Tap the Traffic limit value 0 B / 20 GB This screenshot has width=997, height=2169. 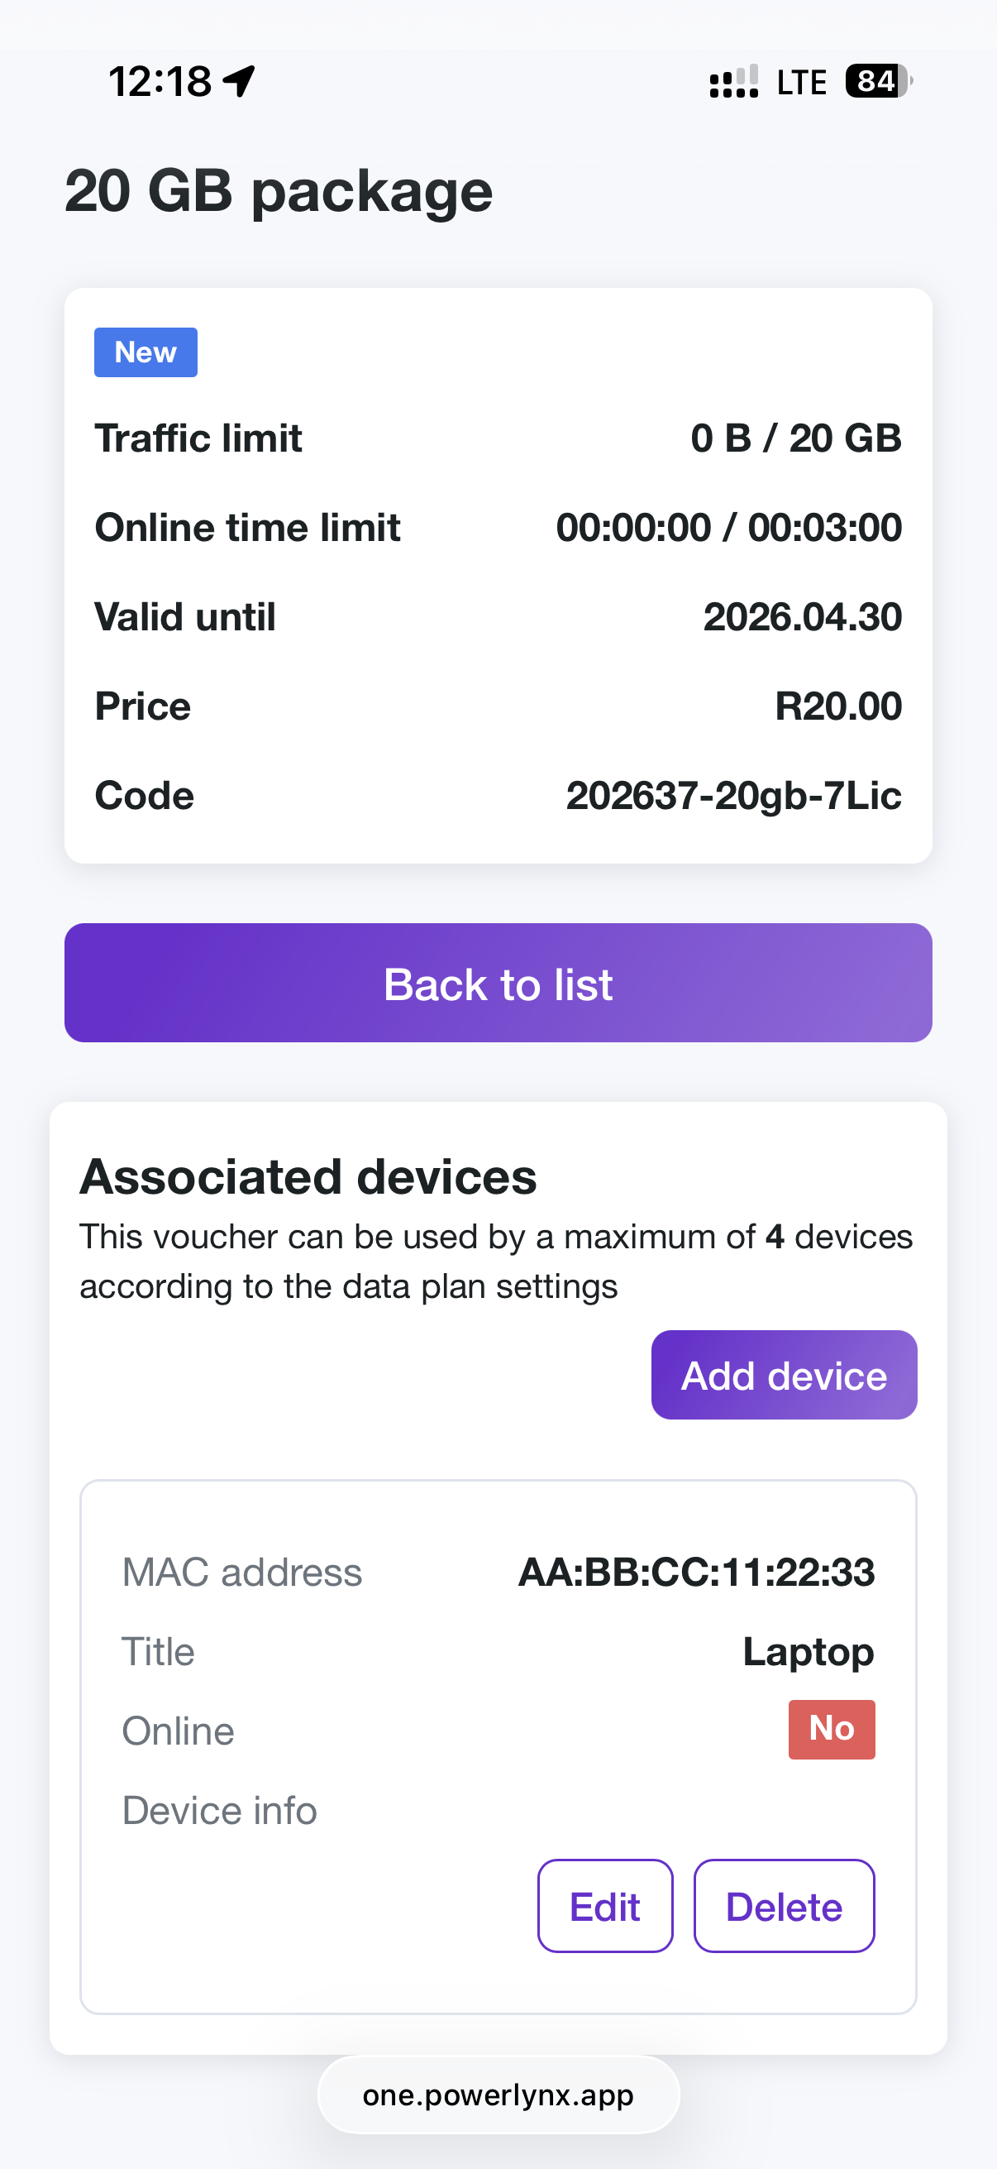click(795, 438)
